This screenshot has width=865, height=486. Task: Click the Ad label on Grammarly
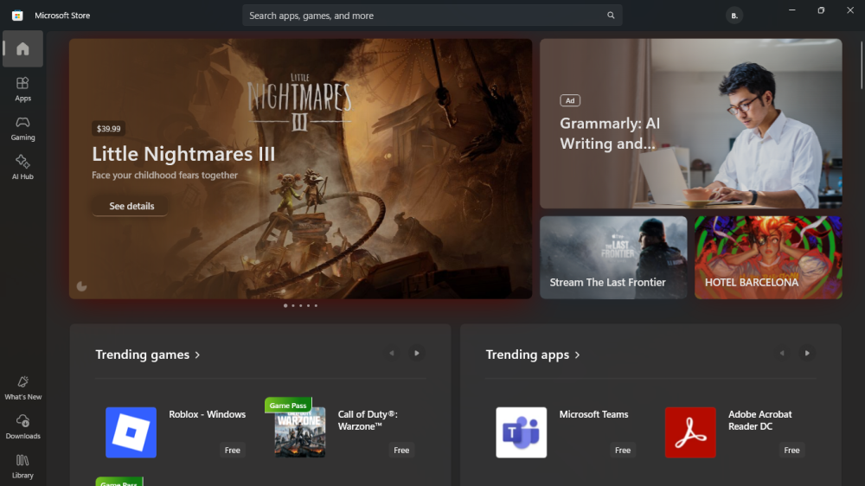tap(570, 100)
